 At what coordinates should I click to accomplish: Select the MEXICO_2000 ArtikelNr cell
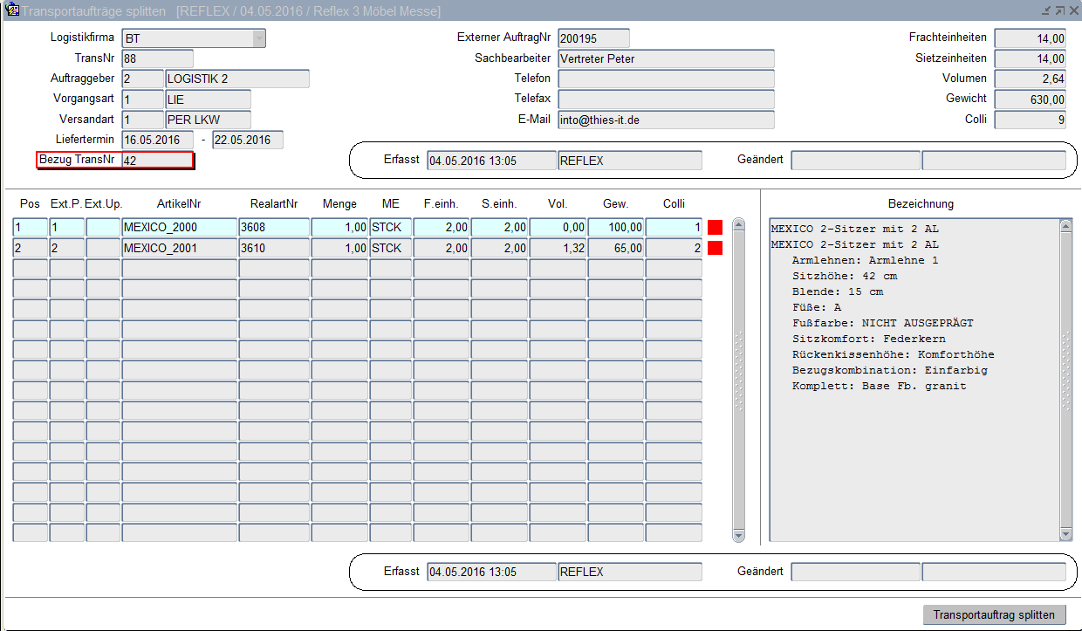point(179,228)
